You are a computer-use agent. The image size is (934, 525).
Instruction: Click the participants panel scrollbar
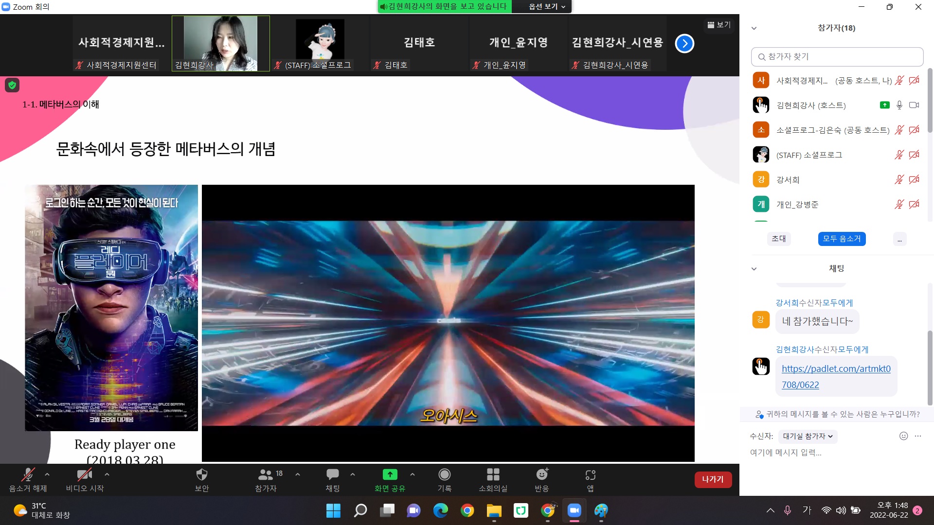pyautogui.click(x=930, y=100)
